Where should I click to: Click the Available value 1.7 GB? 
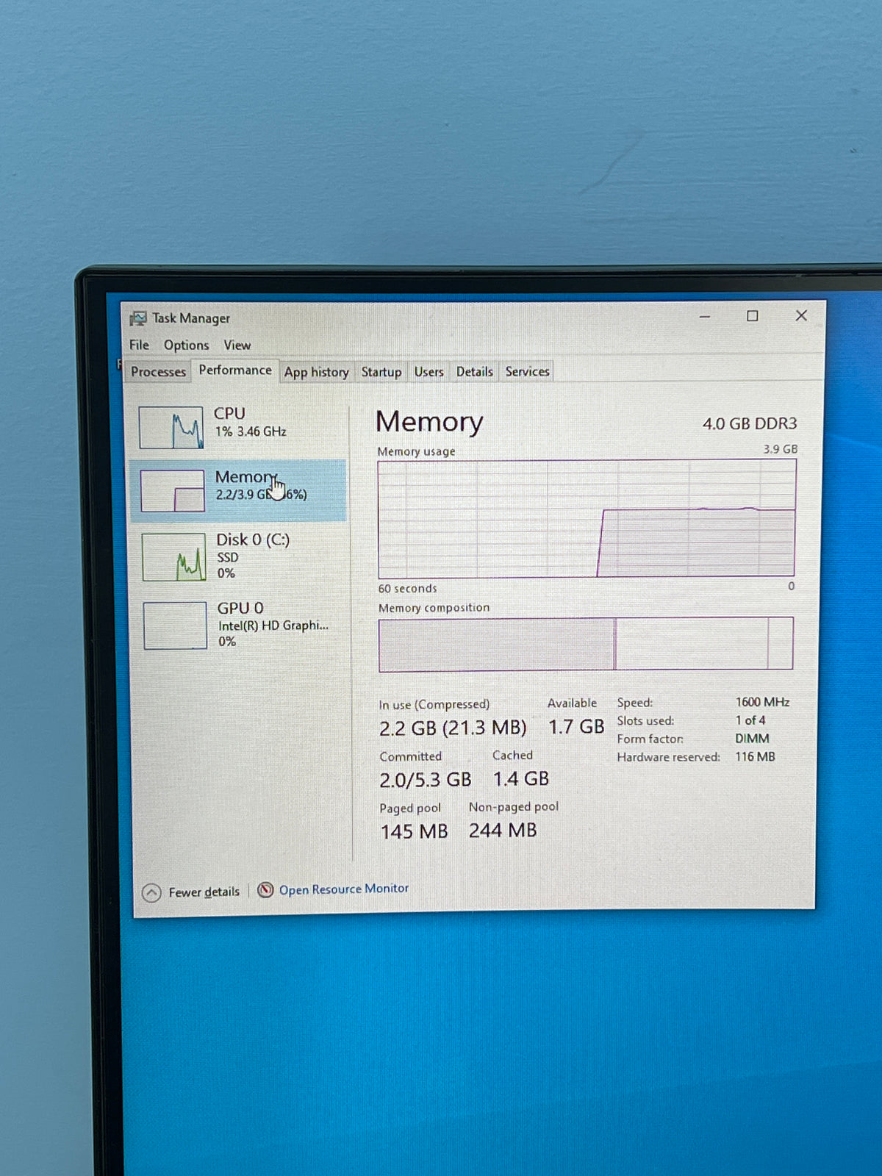pos(576,727)
